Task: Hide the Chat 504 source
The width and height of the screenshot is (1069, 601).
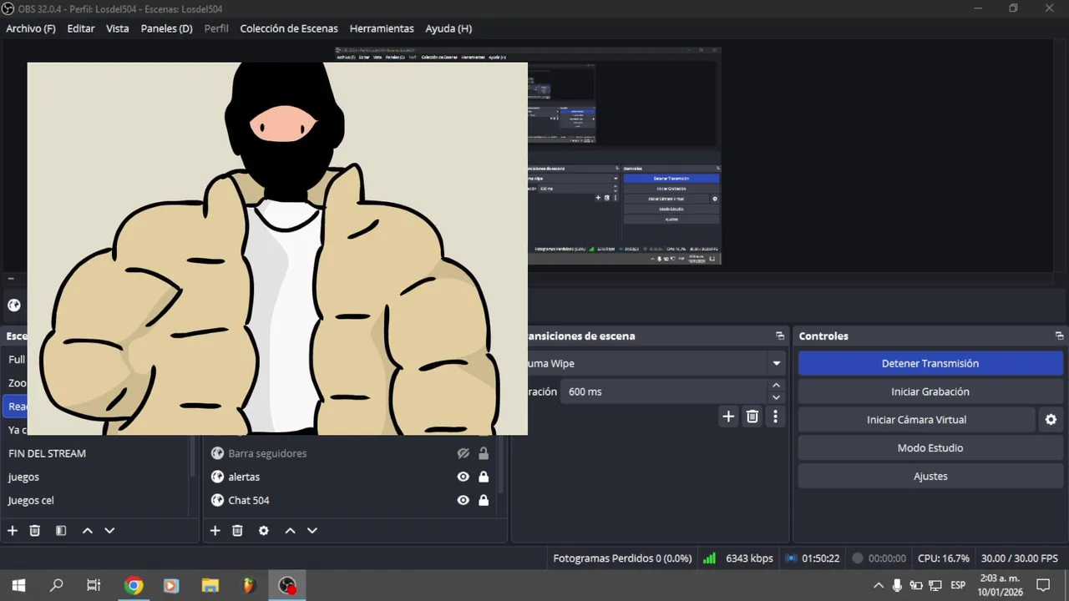Action: (463, 500)
